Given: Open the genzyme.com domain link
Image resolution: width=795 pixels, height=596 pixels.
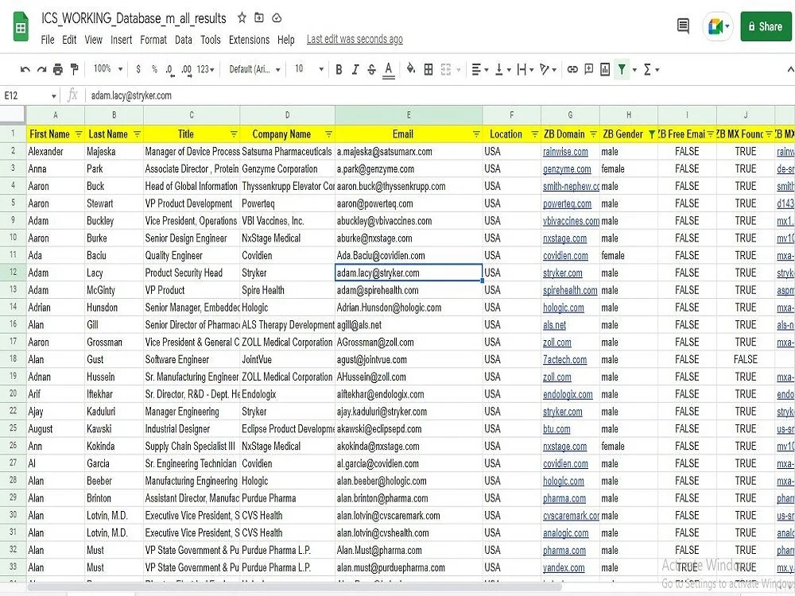Looking at the screenshot, I should pos(567,168).
